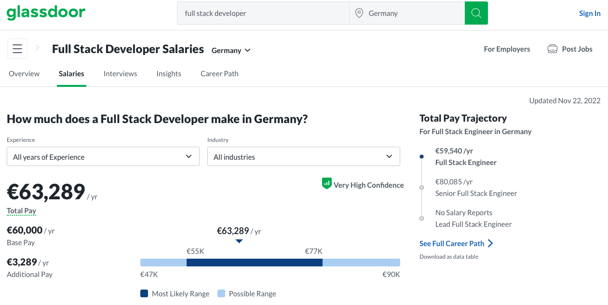Click the location pin icon

[359, 13]
